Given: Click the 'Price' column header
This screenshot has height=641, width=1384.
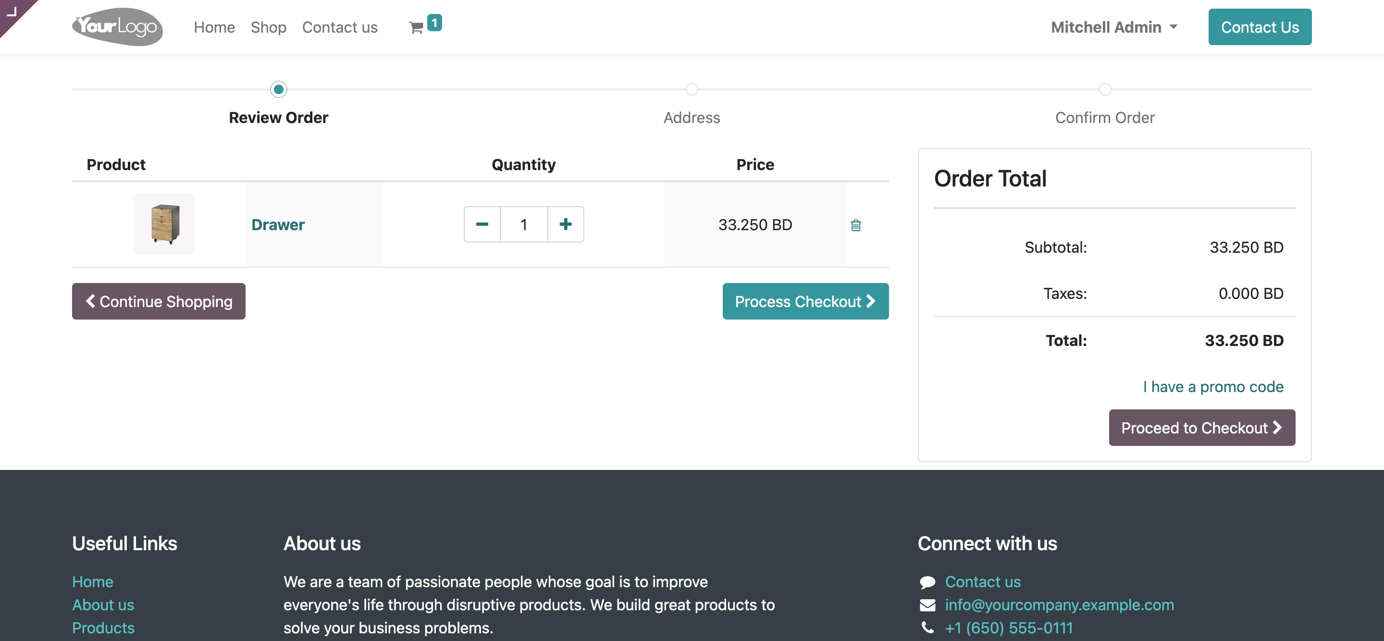Looking at the screenshot, I should tap(755, 165).
